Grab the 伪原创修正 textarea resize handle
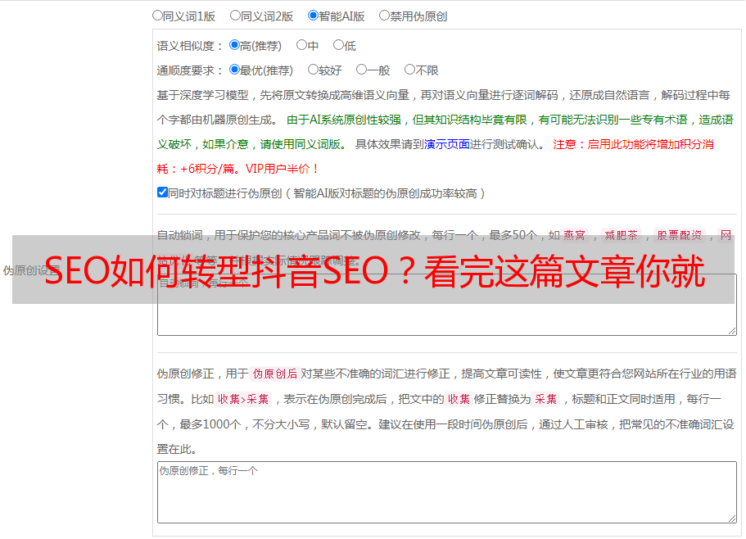This screenshot has width=746, height=539. click(732, 519)
